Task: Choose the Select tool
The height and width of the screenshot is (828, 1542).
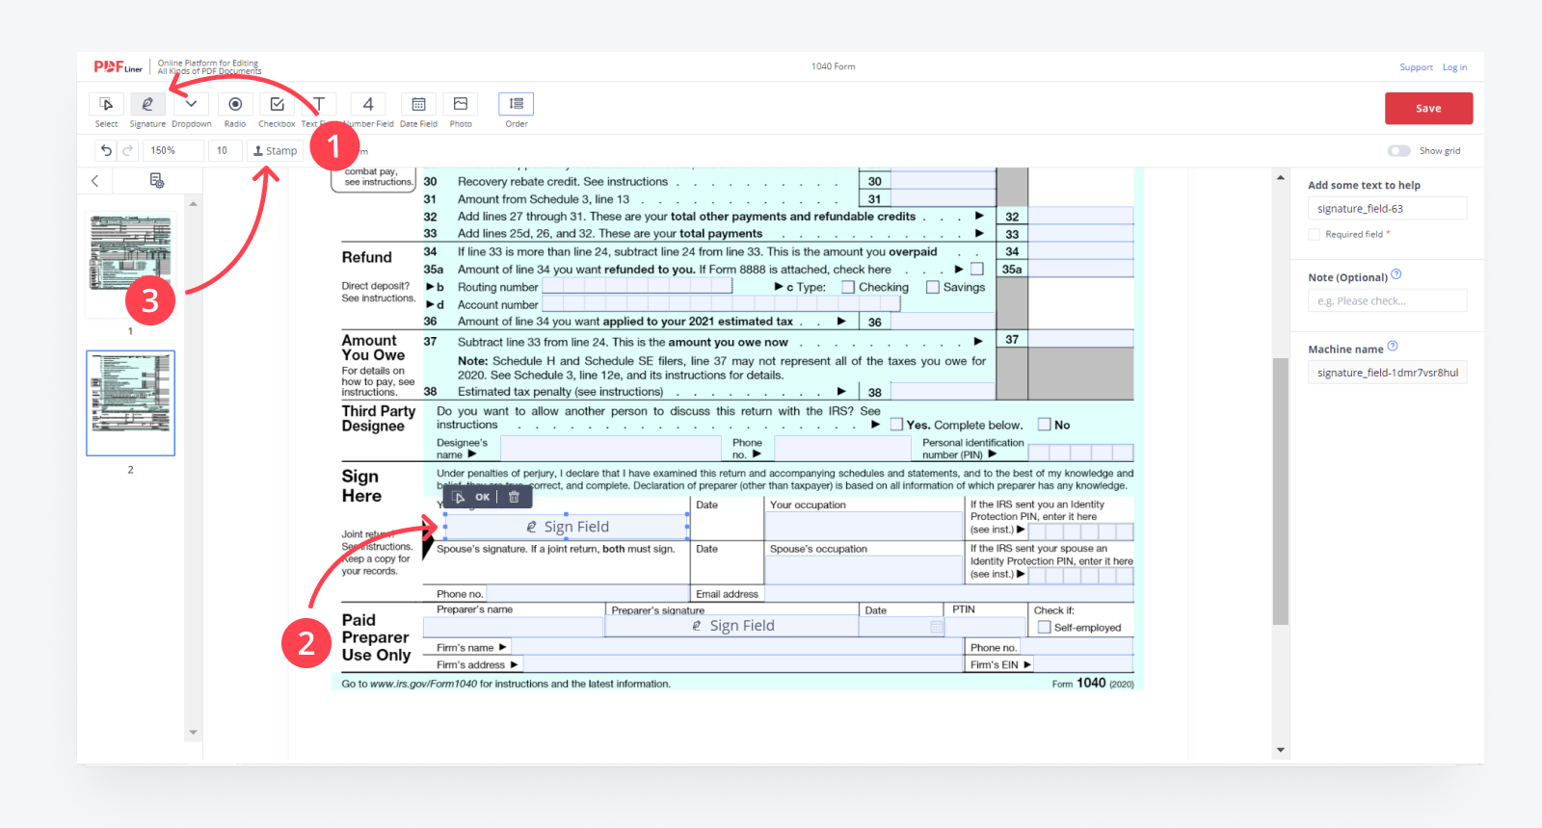Action: pyautogui.click(x=106, y=104)
